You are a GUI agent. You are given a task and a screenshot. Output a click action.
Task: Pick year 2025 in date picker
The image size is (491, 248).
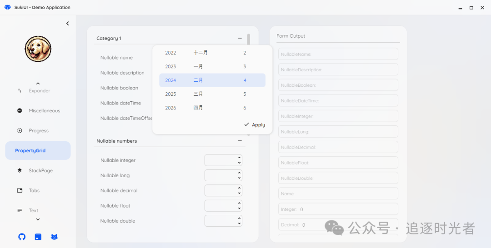(170, 94)
